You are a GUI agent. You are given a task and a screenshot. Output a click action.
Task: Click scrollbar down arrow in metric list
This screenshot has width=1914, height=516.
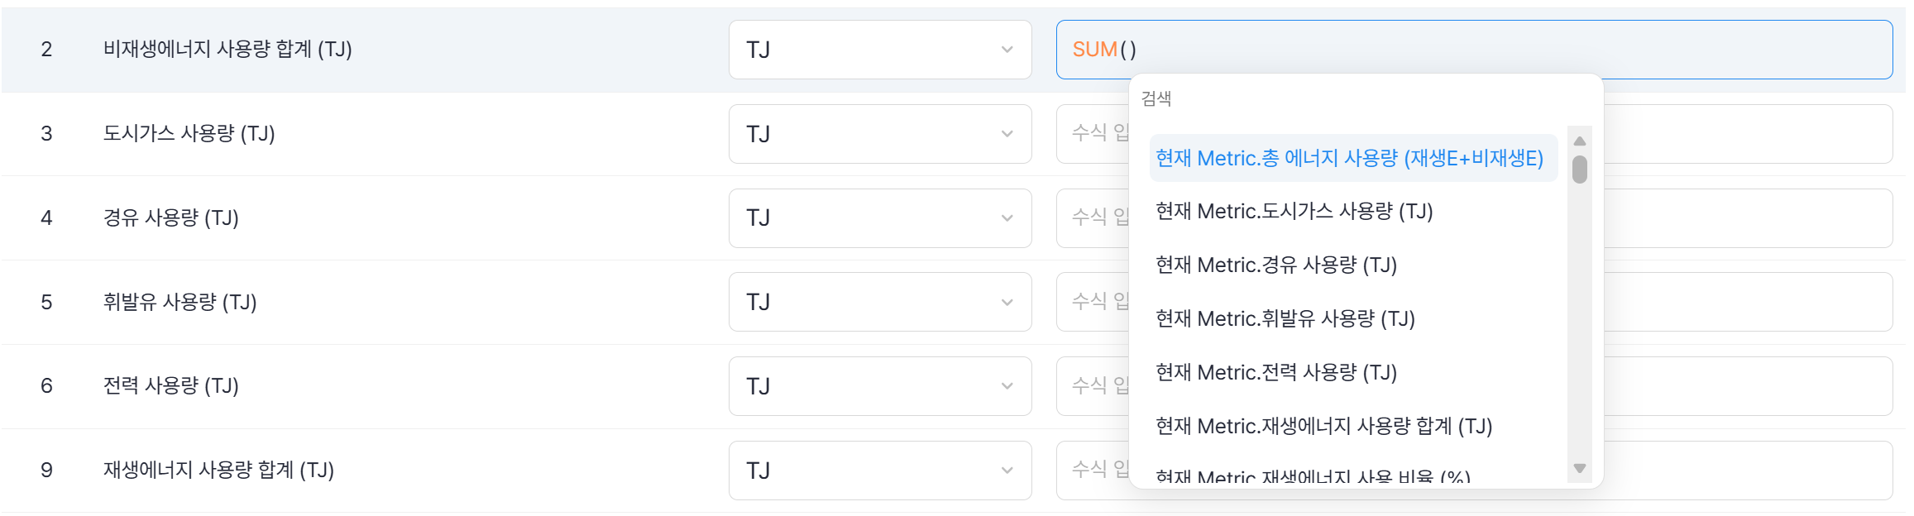pos(1579,469)
